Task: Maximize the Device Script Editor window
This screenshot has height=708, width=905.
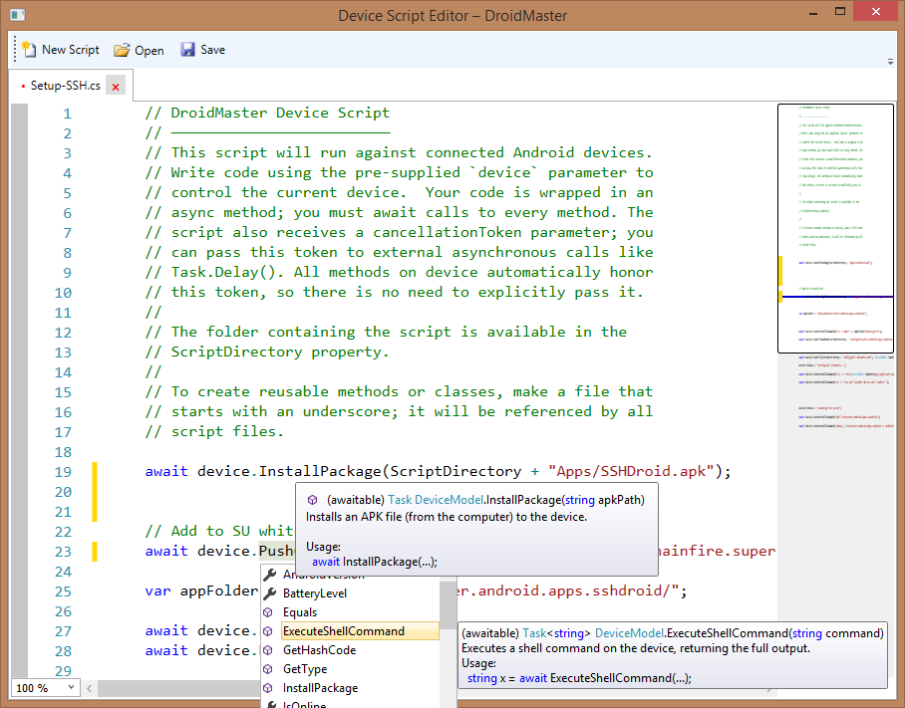Action: (840, 12)
